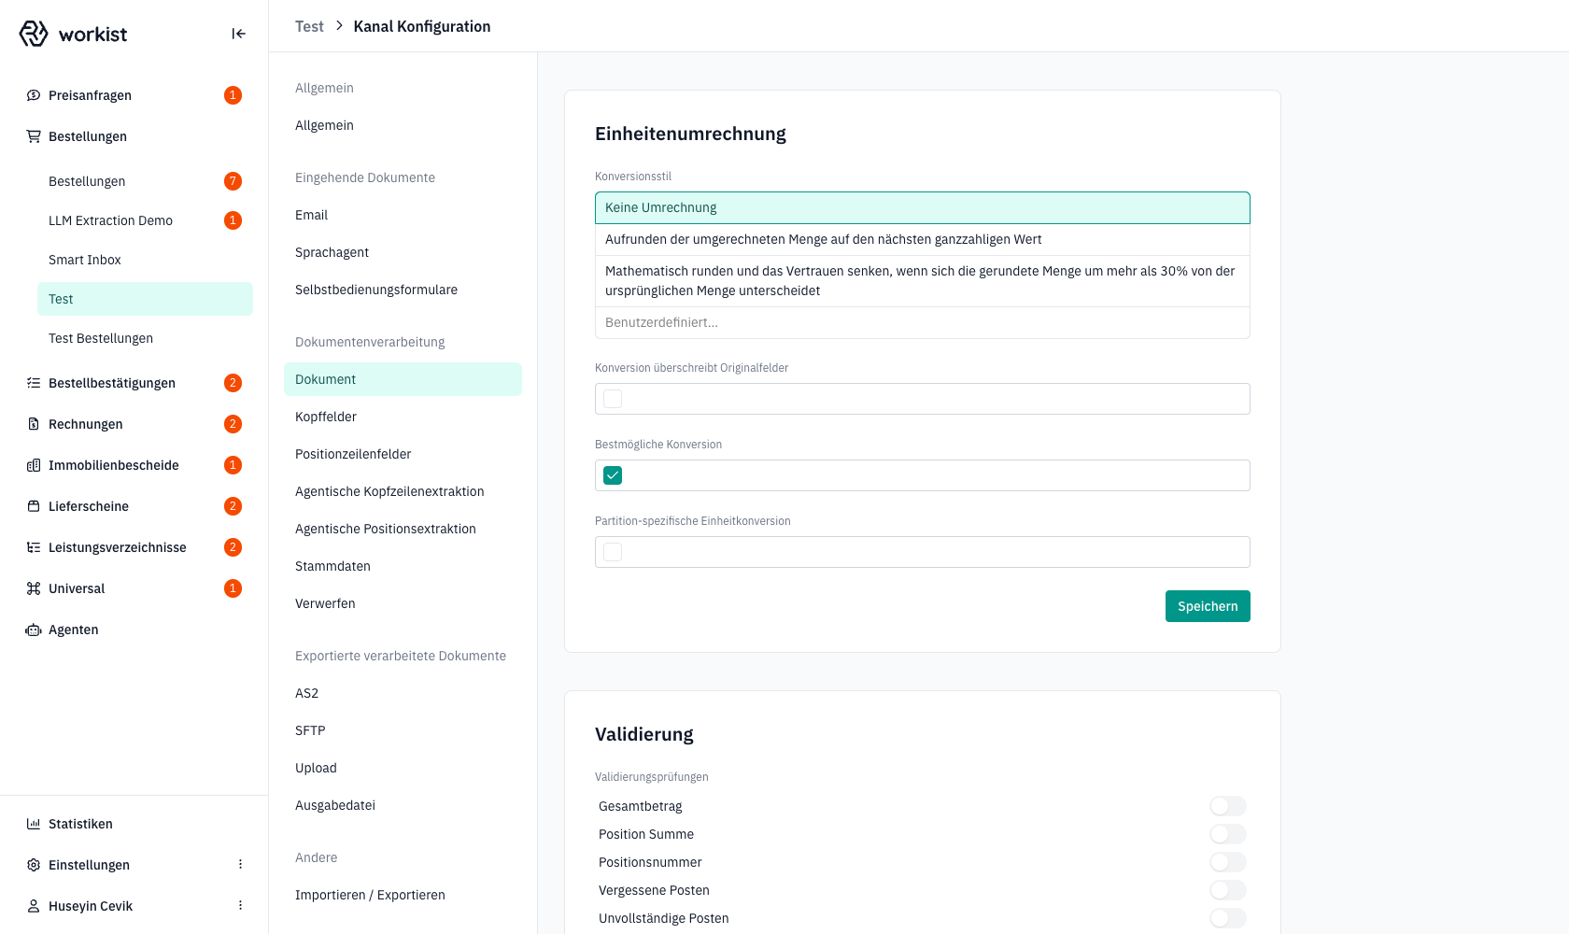The height and width of the screenshot is (934, 1569).
Task: Click the badge on LLM Extraction Demo
Action: 233,220
